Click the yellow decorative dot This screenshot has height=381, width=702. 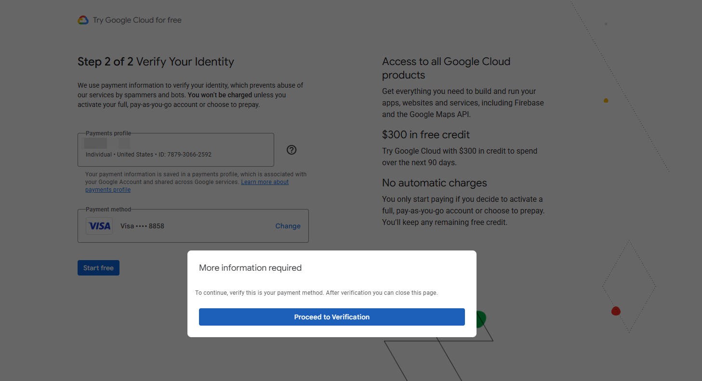click(606, 101)
